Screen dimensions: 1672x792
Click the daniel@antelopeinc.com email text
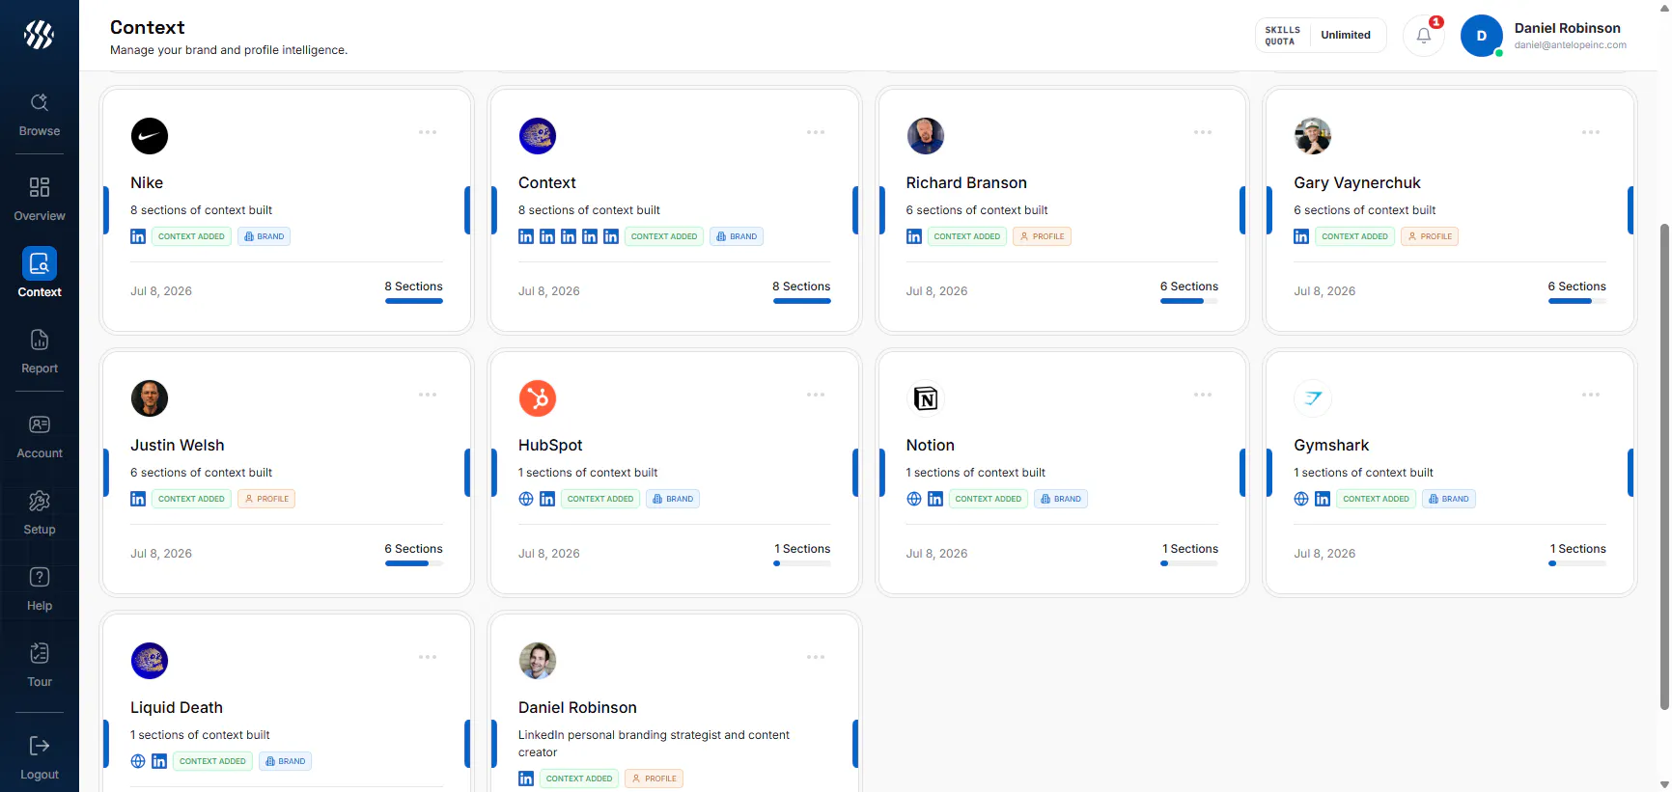tap(1570, 45)
